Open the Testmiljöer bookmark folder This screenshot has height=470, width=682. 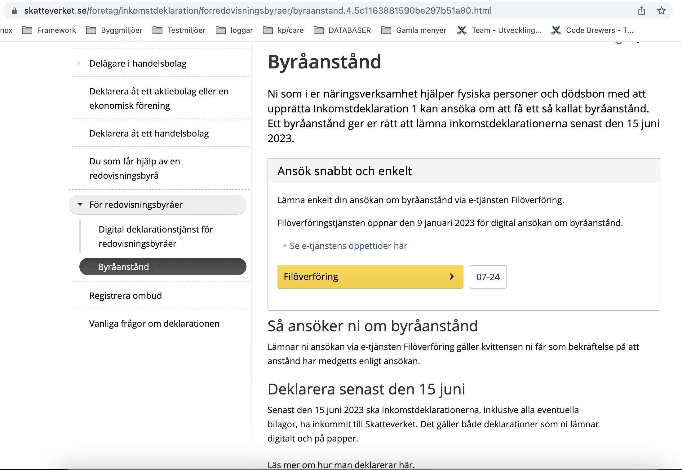(179, 30)
